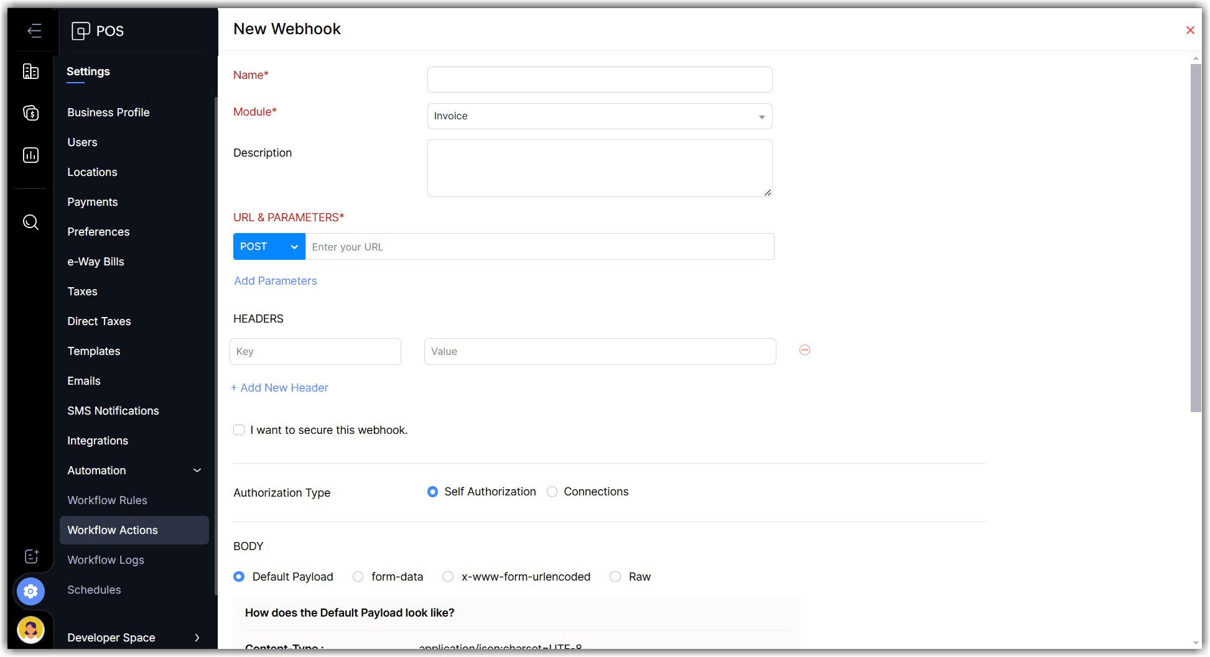Remove the header row with the minus icon
The height and width of the screenshot is (657, 1210).
[x=804, y=351]
